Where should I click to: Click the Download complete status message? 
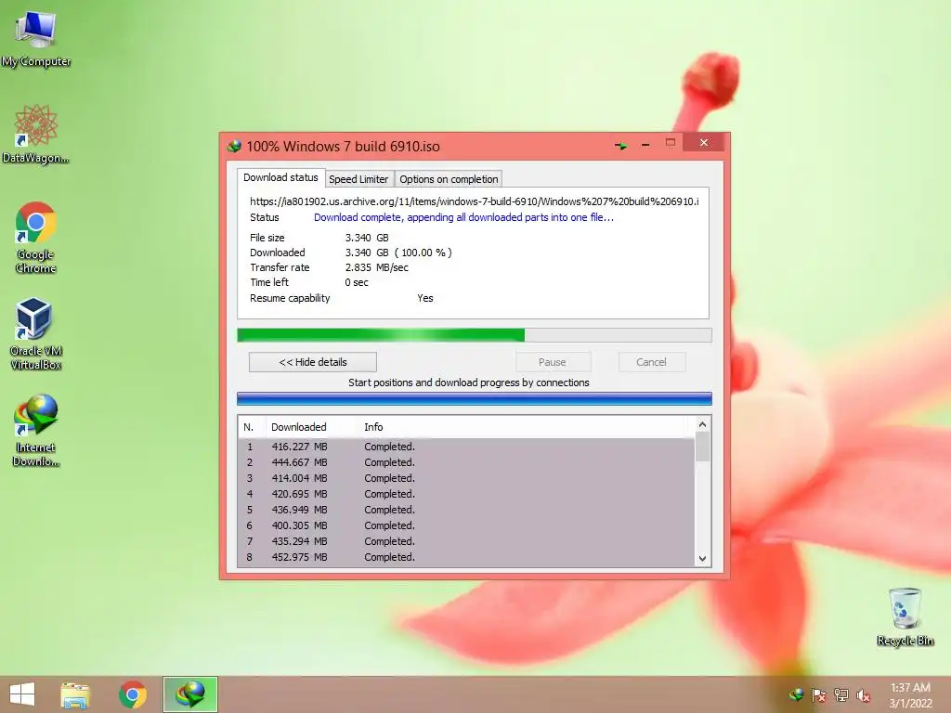(463, 217)
